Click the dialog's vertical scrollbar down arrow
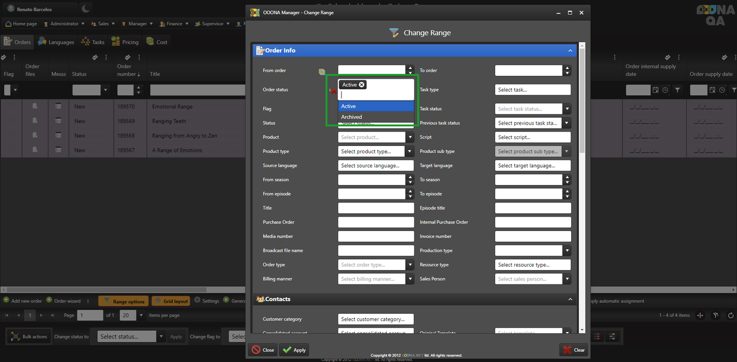The height and width of the screenshot is (362, 737). 582,330
